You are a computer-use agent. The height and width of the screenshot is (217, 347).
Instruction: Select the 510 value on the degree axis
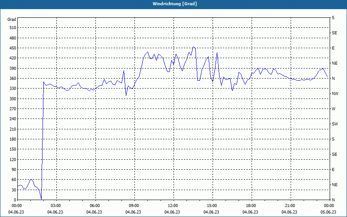pyautogui.click(x=13, y=28)
